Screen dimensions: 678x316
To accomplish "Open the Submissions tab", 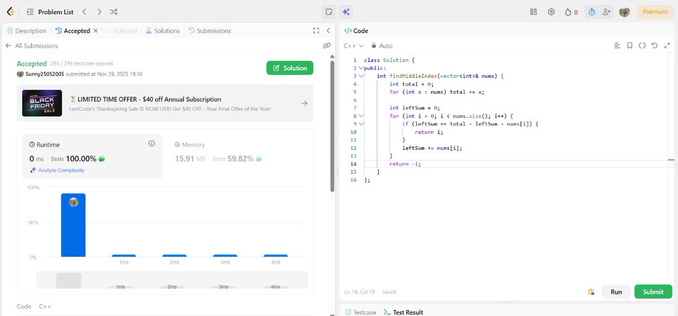I will click(x=210, y=31).
